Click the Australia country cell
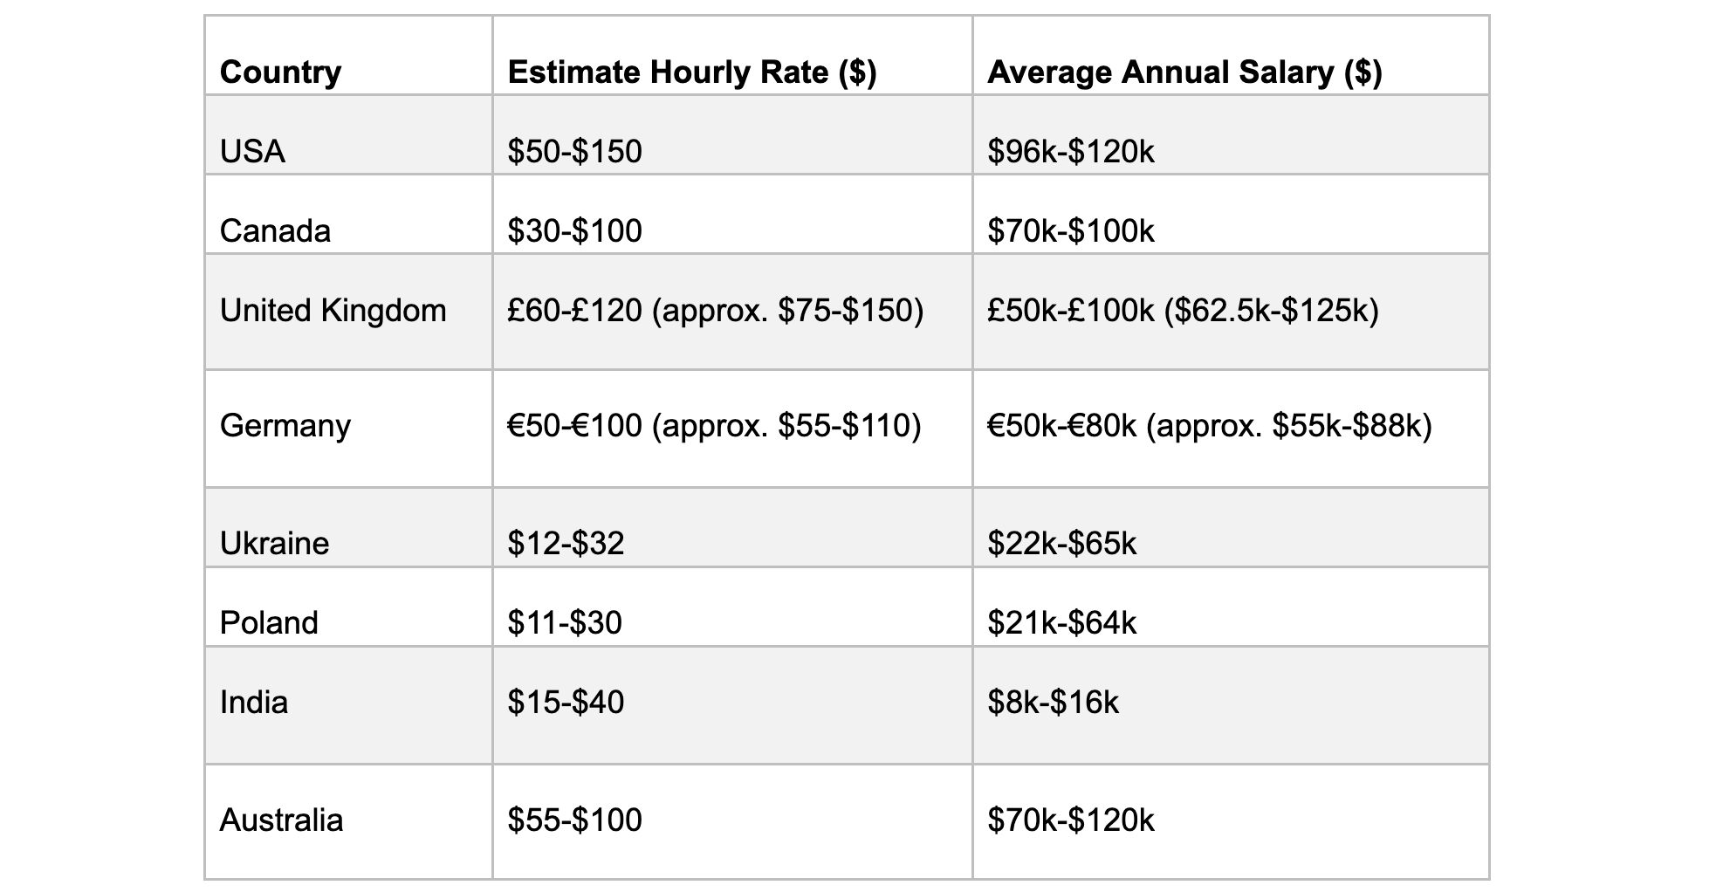The width and height of the screenshot is (1723, 892). [x=348, y=821]
